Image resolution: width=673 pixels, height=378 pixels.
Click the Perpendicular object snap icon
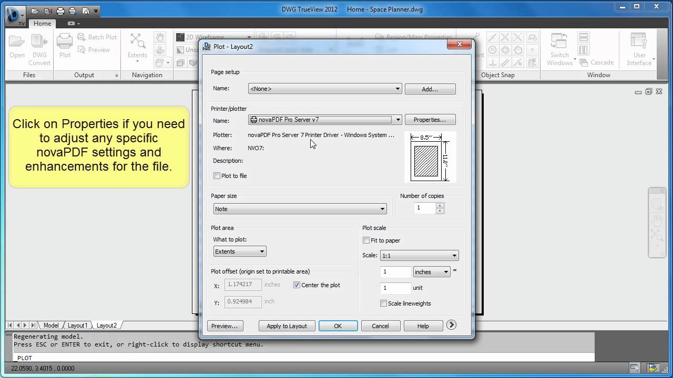[x=493, y=63]
